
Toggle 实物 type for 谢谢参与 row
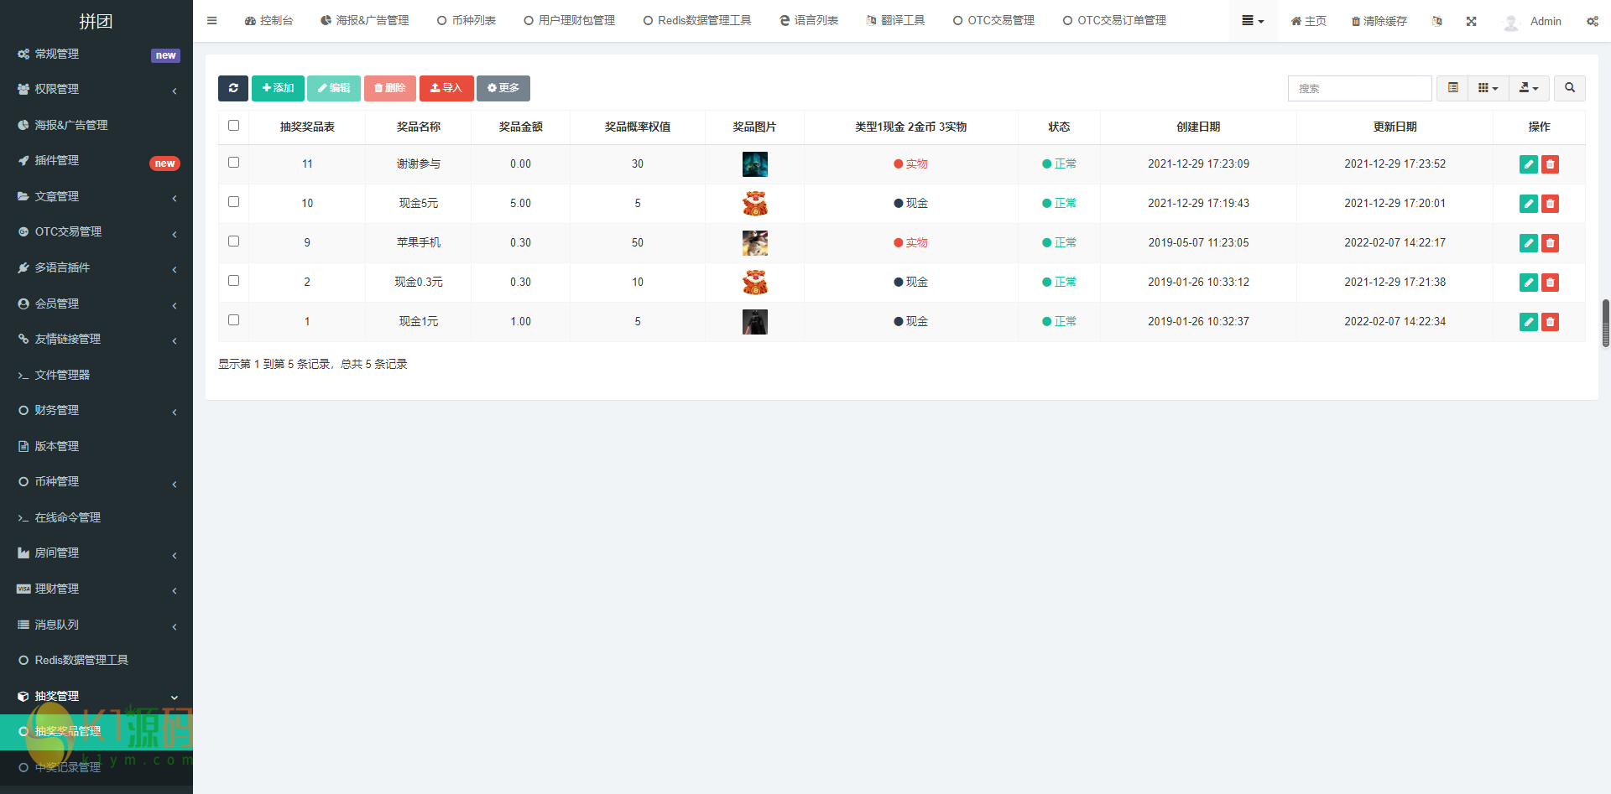coord(910,164)
